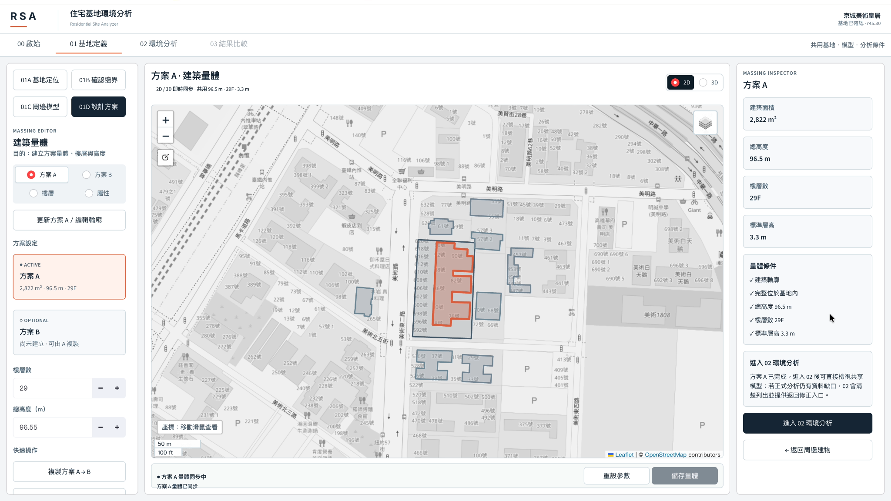Click 完整位於基地內 condition line
The width and height of the screenshot is (891, 501).
point(774,294)
